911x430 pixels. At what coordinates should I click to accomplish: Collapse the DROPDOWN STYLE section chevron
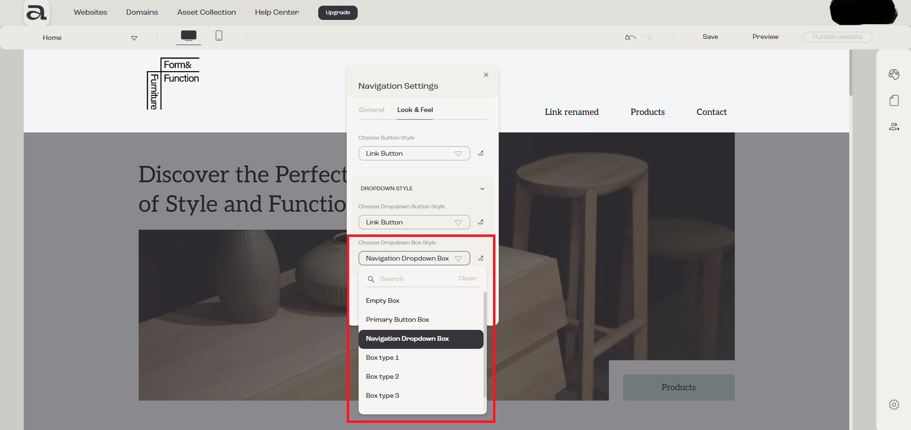482,188
